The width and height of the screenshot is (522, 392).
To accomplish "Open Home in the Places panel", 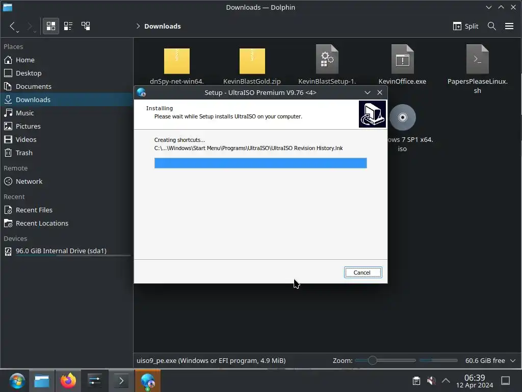I will click(67, 60).
